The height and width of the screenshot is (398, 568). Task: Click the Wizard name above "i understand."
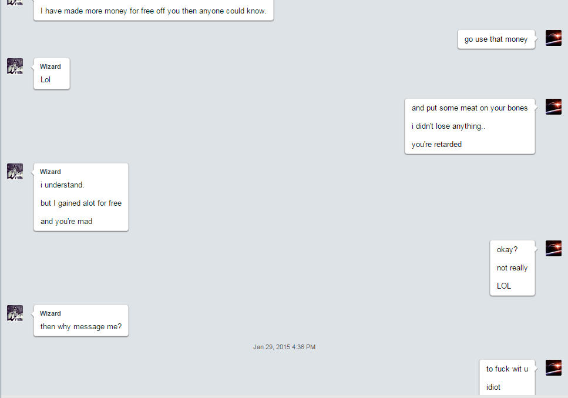click(51, 172)
